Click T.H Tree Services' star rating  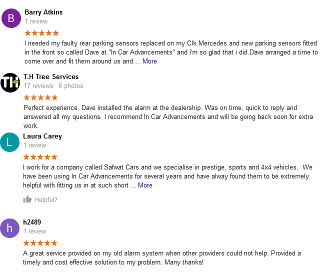[40, 97]
